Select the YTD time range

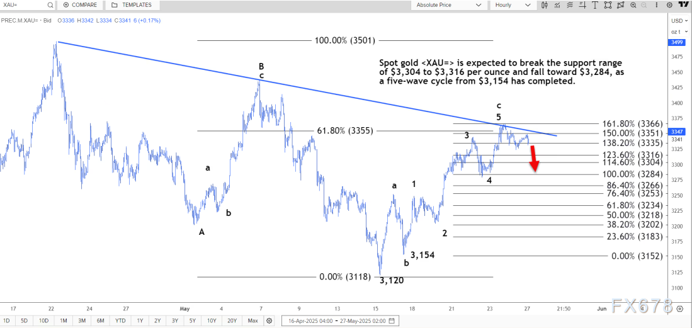(119, 320)
